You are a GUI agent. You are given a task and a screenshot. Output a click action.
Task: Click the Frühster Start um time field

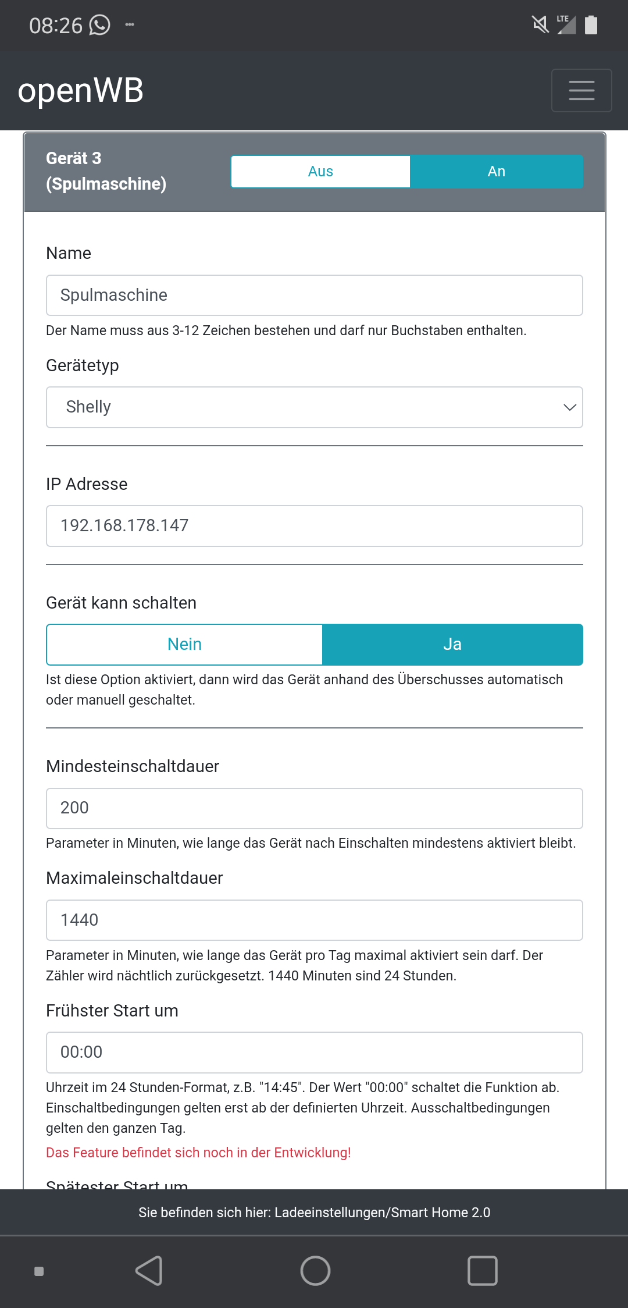(x=314, y=1053)
